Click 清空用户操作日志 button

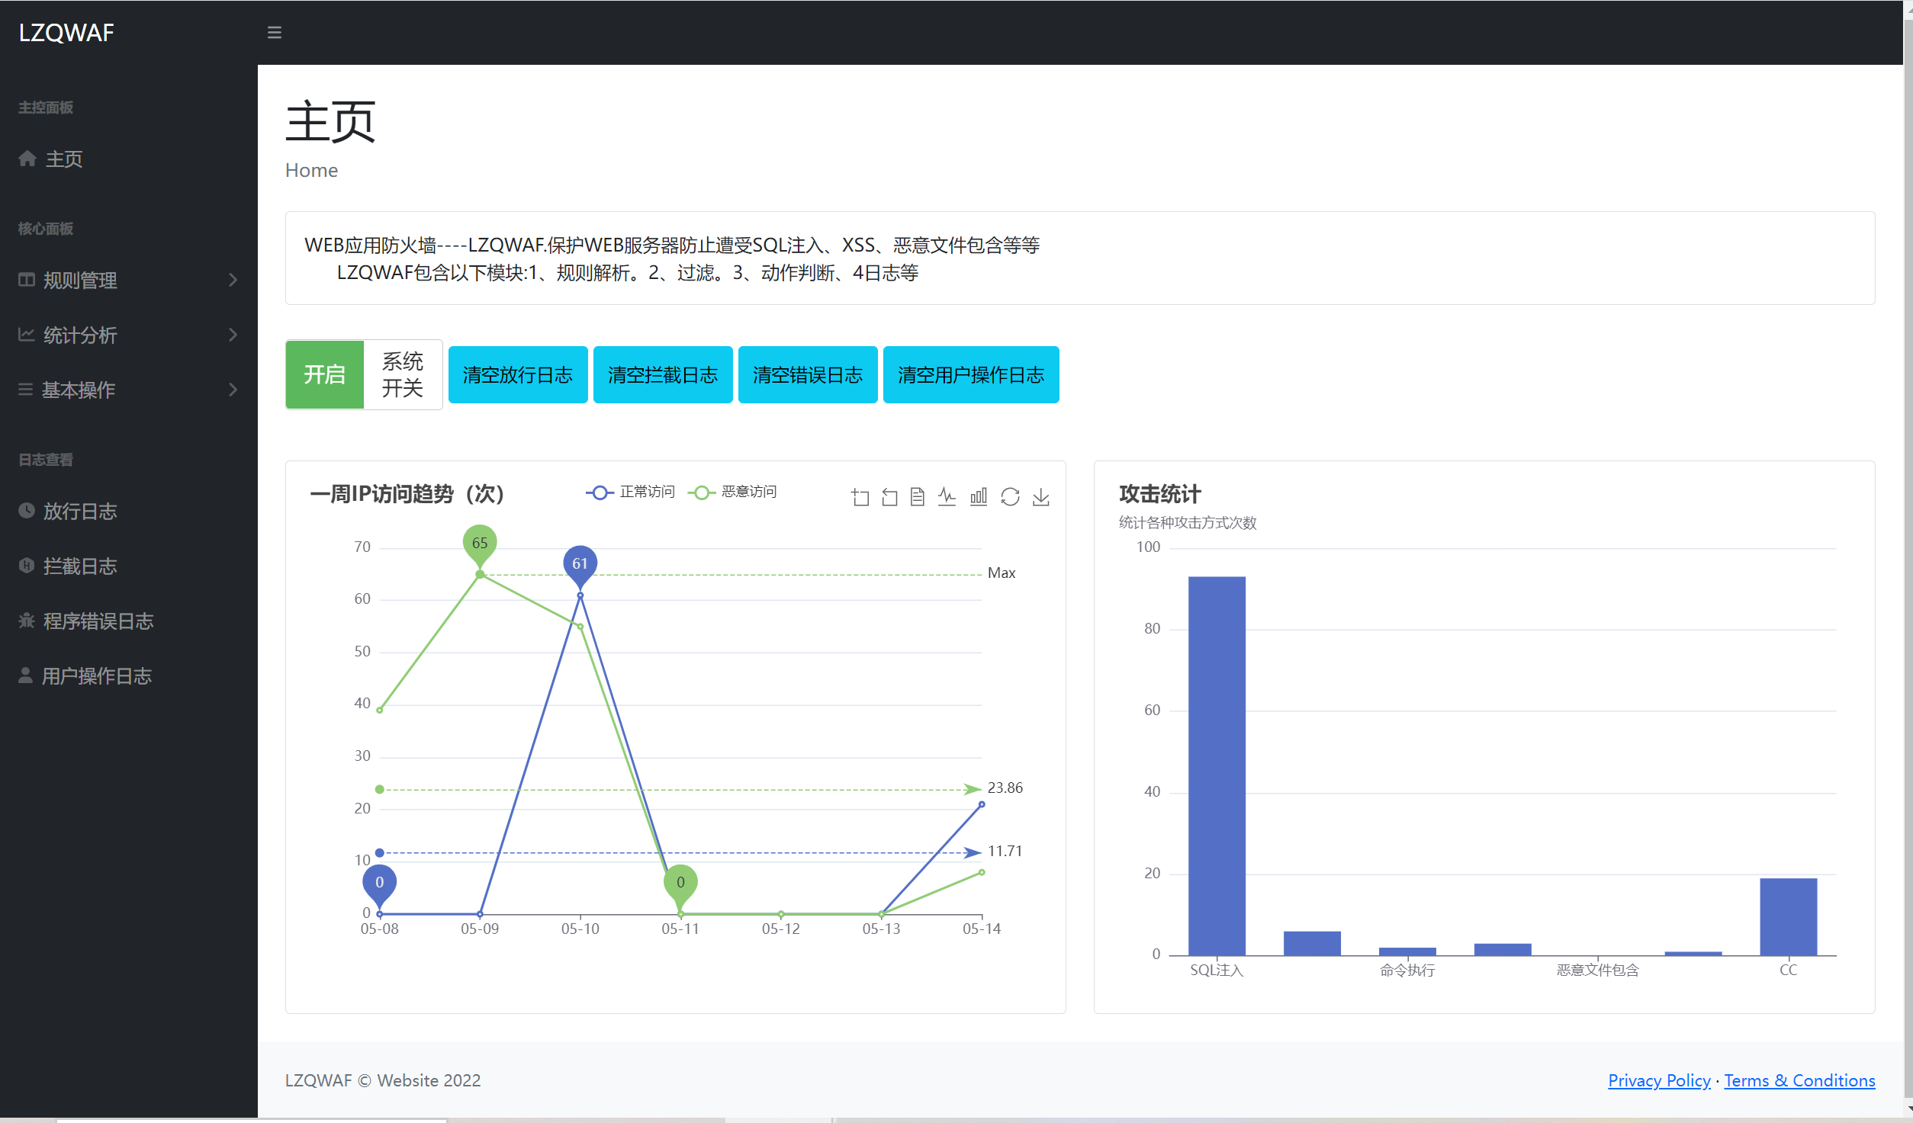click(x=971, y=374)
